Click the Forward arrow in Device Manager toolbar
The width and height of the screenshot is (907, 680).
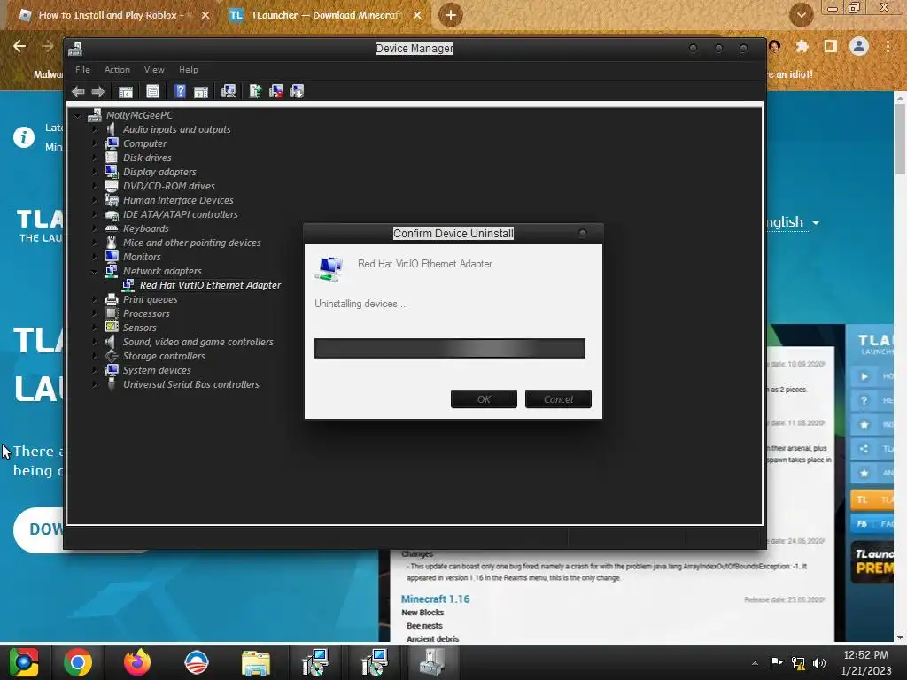[x=98, y=91]
